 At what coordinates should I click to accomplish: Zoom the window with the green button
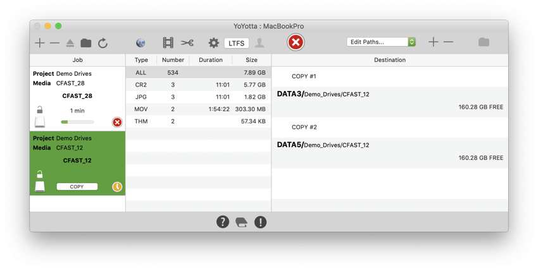tap(58, 26)
